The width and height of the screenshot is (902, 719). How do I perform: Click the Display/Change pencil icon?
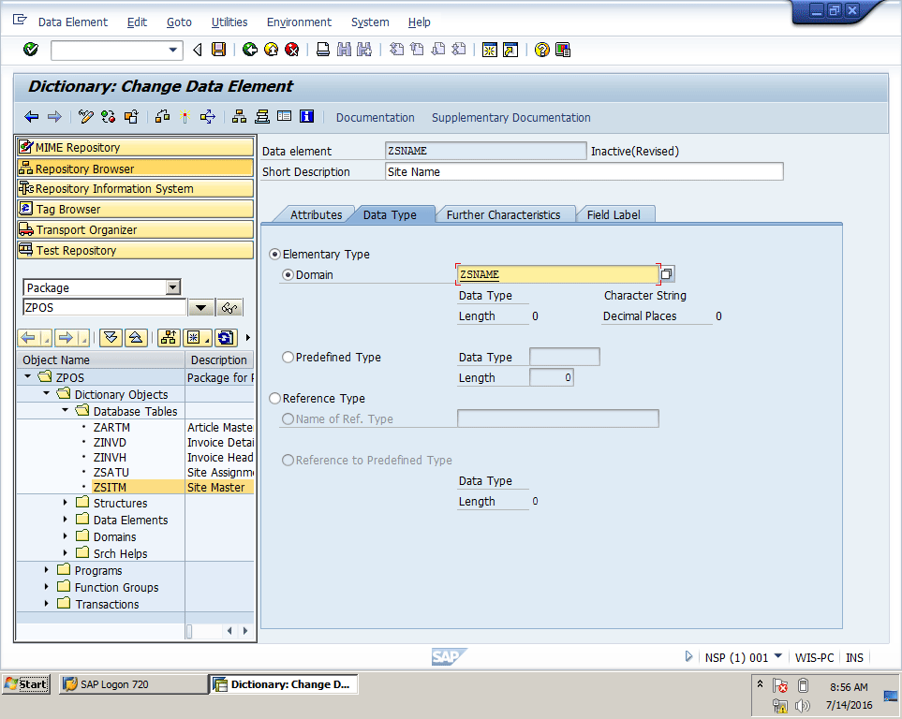click(86, 117)
